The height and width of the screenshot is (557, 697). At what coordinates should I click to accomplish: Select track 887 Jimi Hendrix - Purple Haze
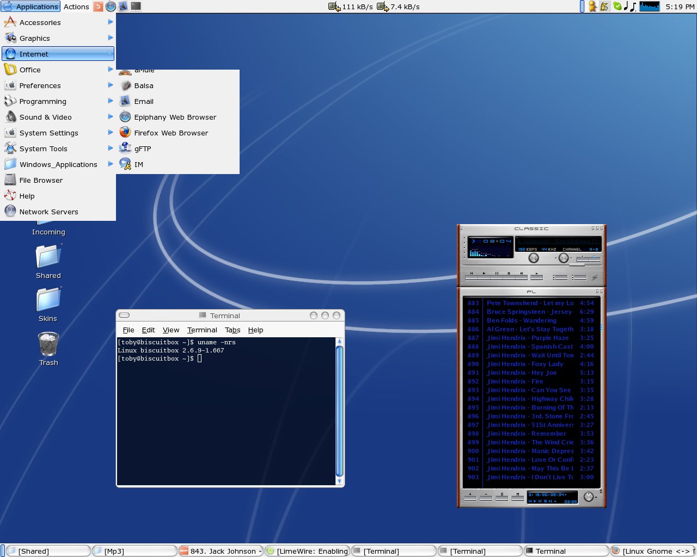pos(531,338)
